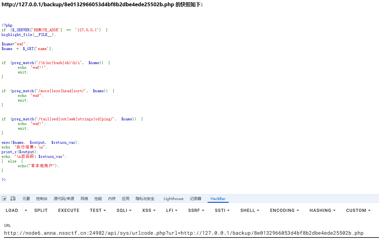This screenshot has height=240, width=379.
Task: Switch to the 控制台 (Console) tab
Action: tap(42, 199)
